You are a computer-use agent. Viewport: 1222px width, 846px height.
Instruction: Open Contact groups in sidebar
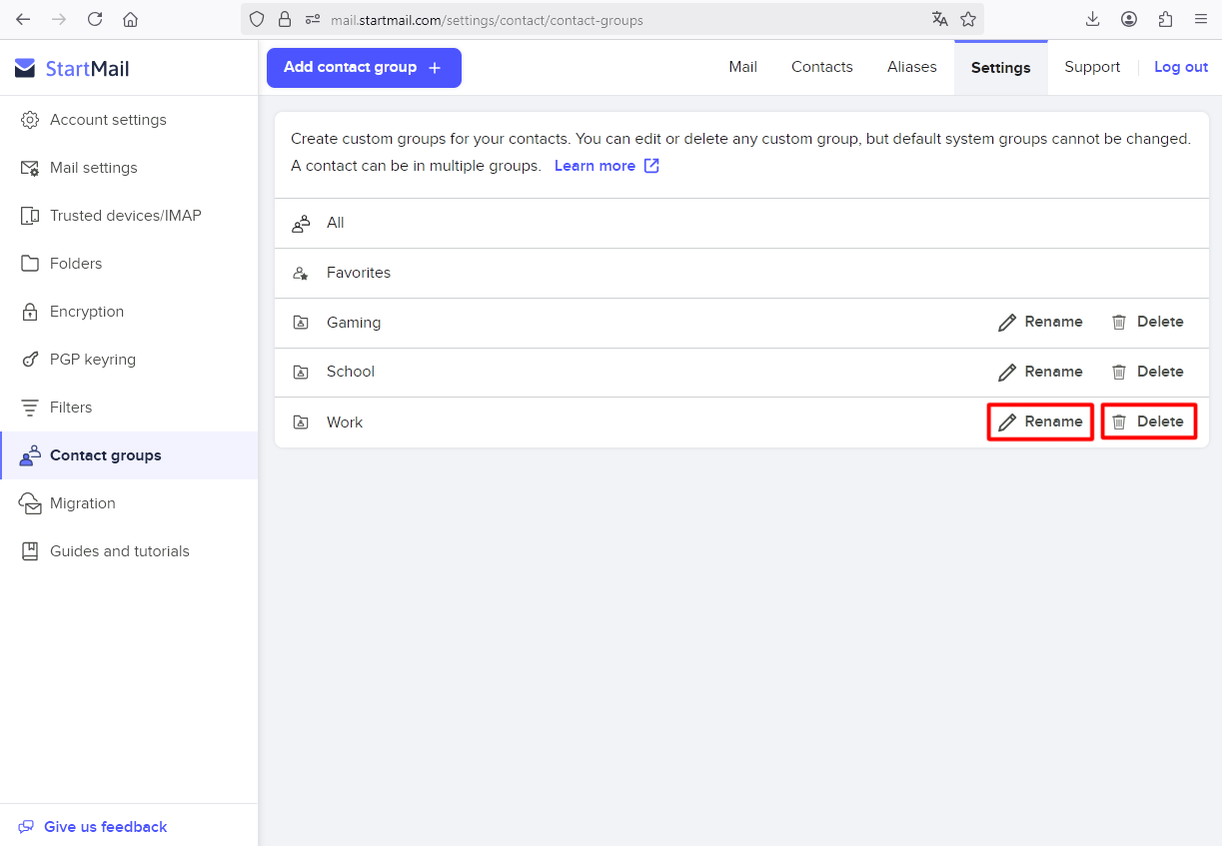[x=130, y=455]
